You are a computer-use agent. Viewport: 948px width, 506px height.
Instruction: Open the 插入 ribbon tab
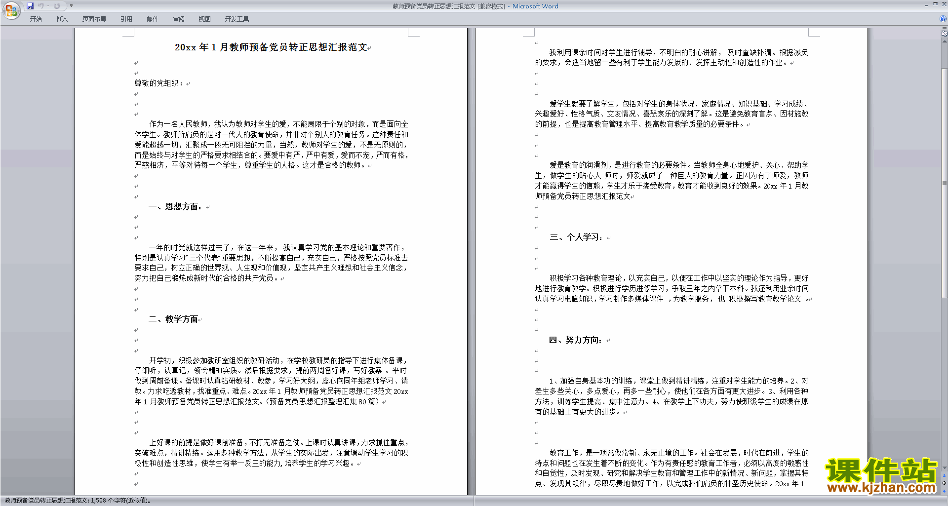point(62,19)
